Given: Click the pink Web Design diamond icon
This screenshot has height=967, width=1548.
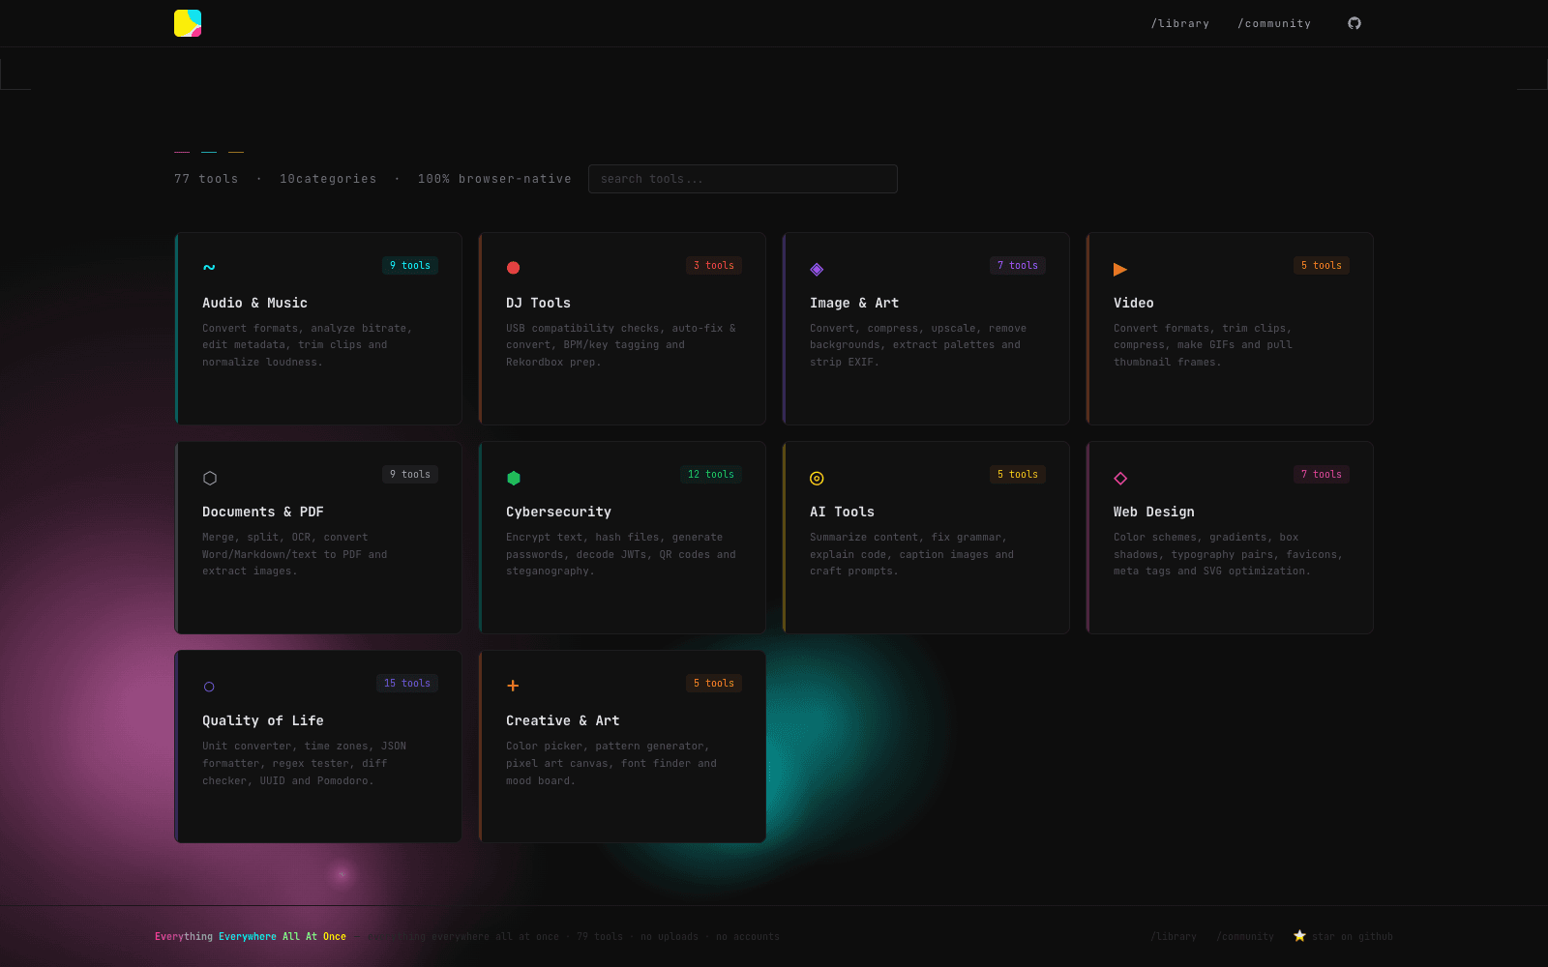Looking at the screenshot, I should click(1120, 478).
